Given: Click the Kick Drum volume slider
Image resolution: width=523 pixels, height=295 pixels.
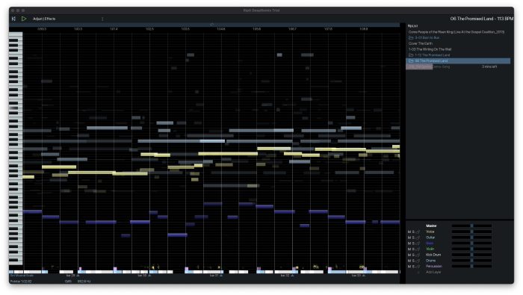Looking at the screenshot, I should (471, 255).
